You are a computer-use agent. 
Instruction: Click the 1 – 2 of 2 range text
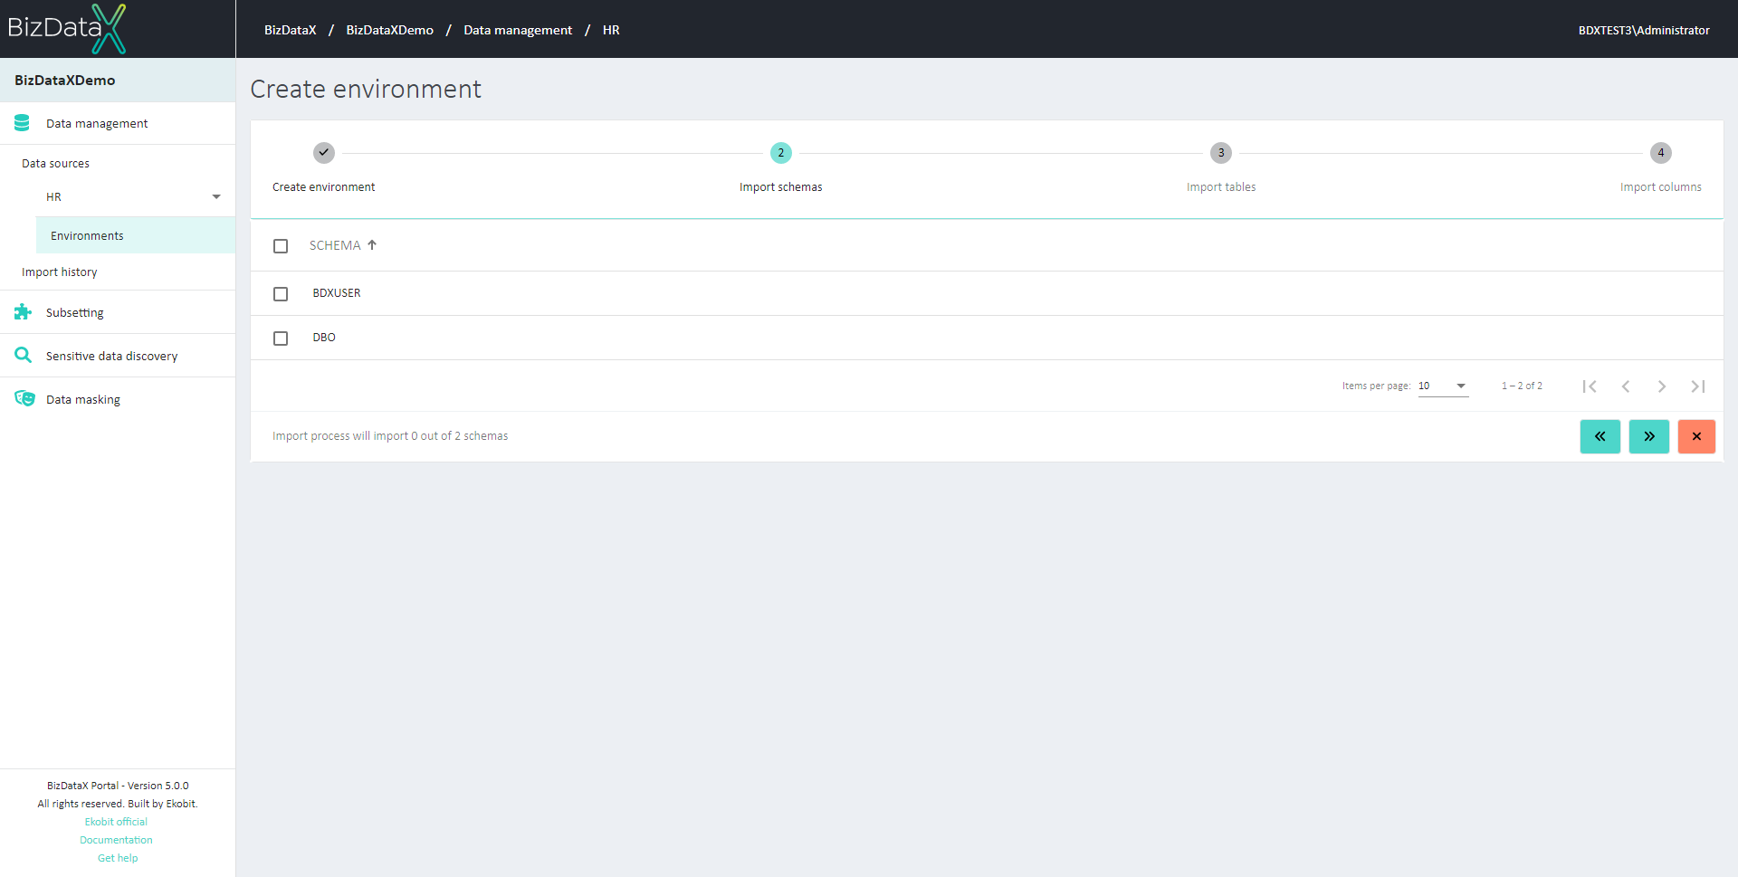coord(1522,386)
